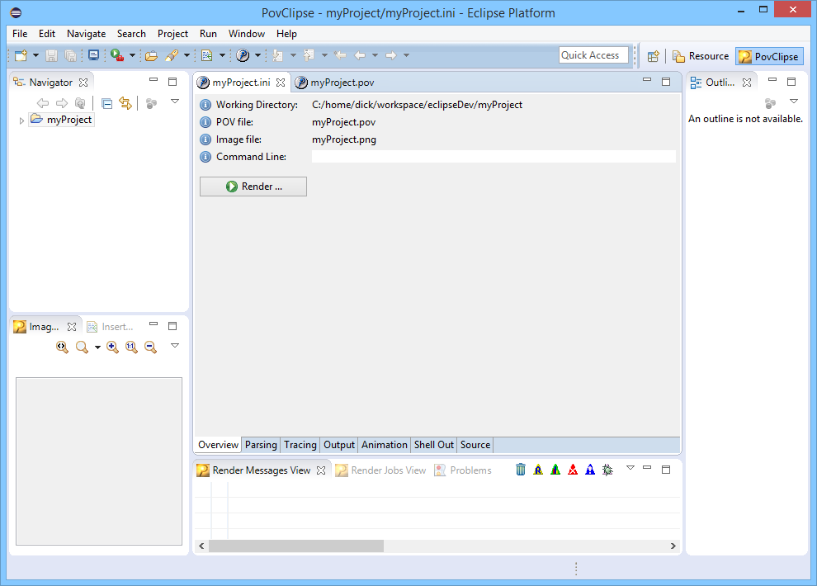Switch to the Shell Out page tab
Viewport: 817px width, 586px height.
point(433,445)
